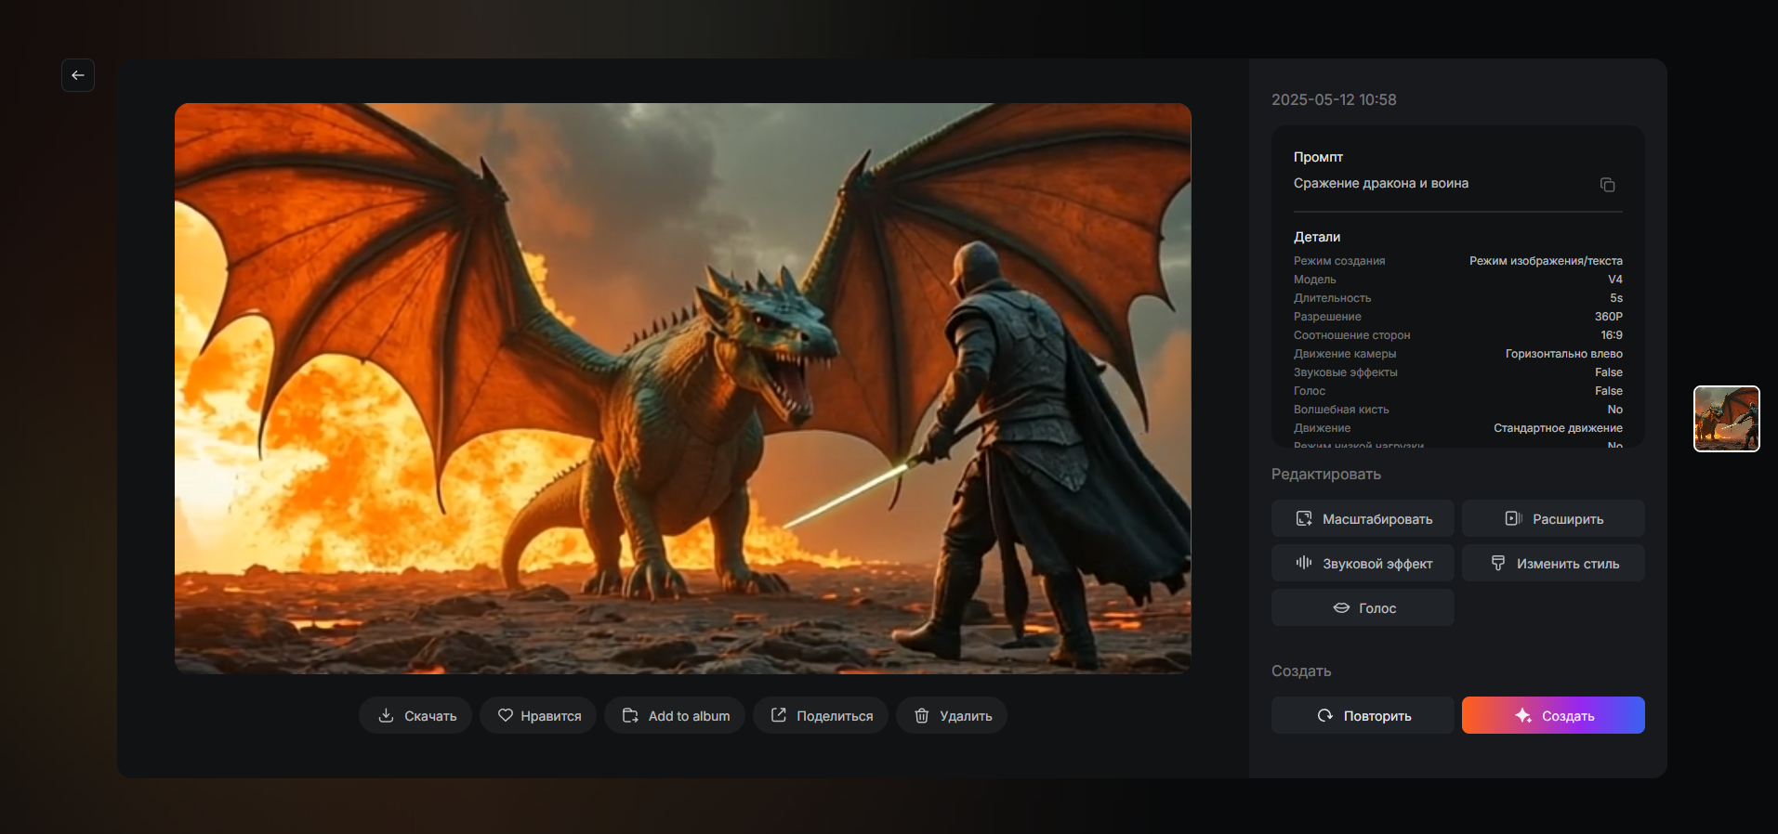Click the Промпт heading
The image size is (1778, 834).
click(1318, 157)
